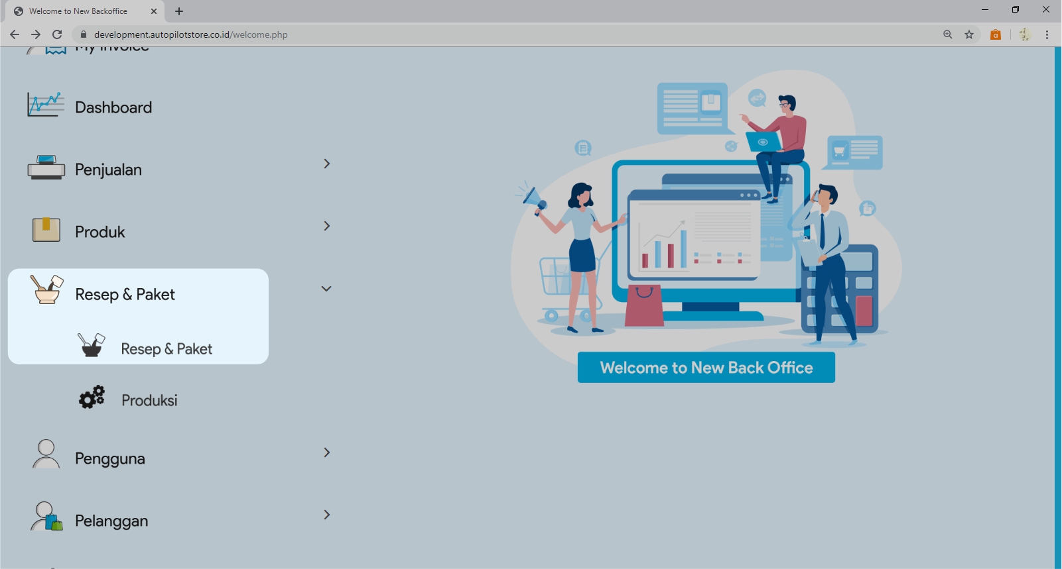Click the Pelanggan customer icon
Screen dimensions: 1062x569
46,517
